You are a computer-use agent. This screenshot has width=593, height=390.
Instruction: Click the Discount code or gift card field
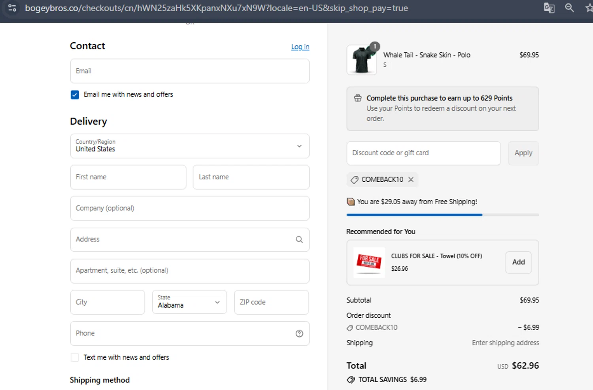coord(423,153)
